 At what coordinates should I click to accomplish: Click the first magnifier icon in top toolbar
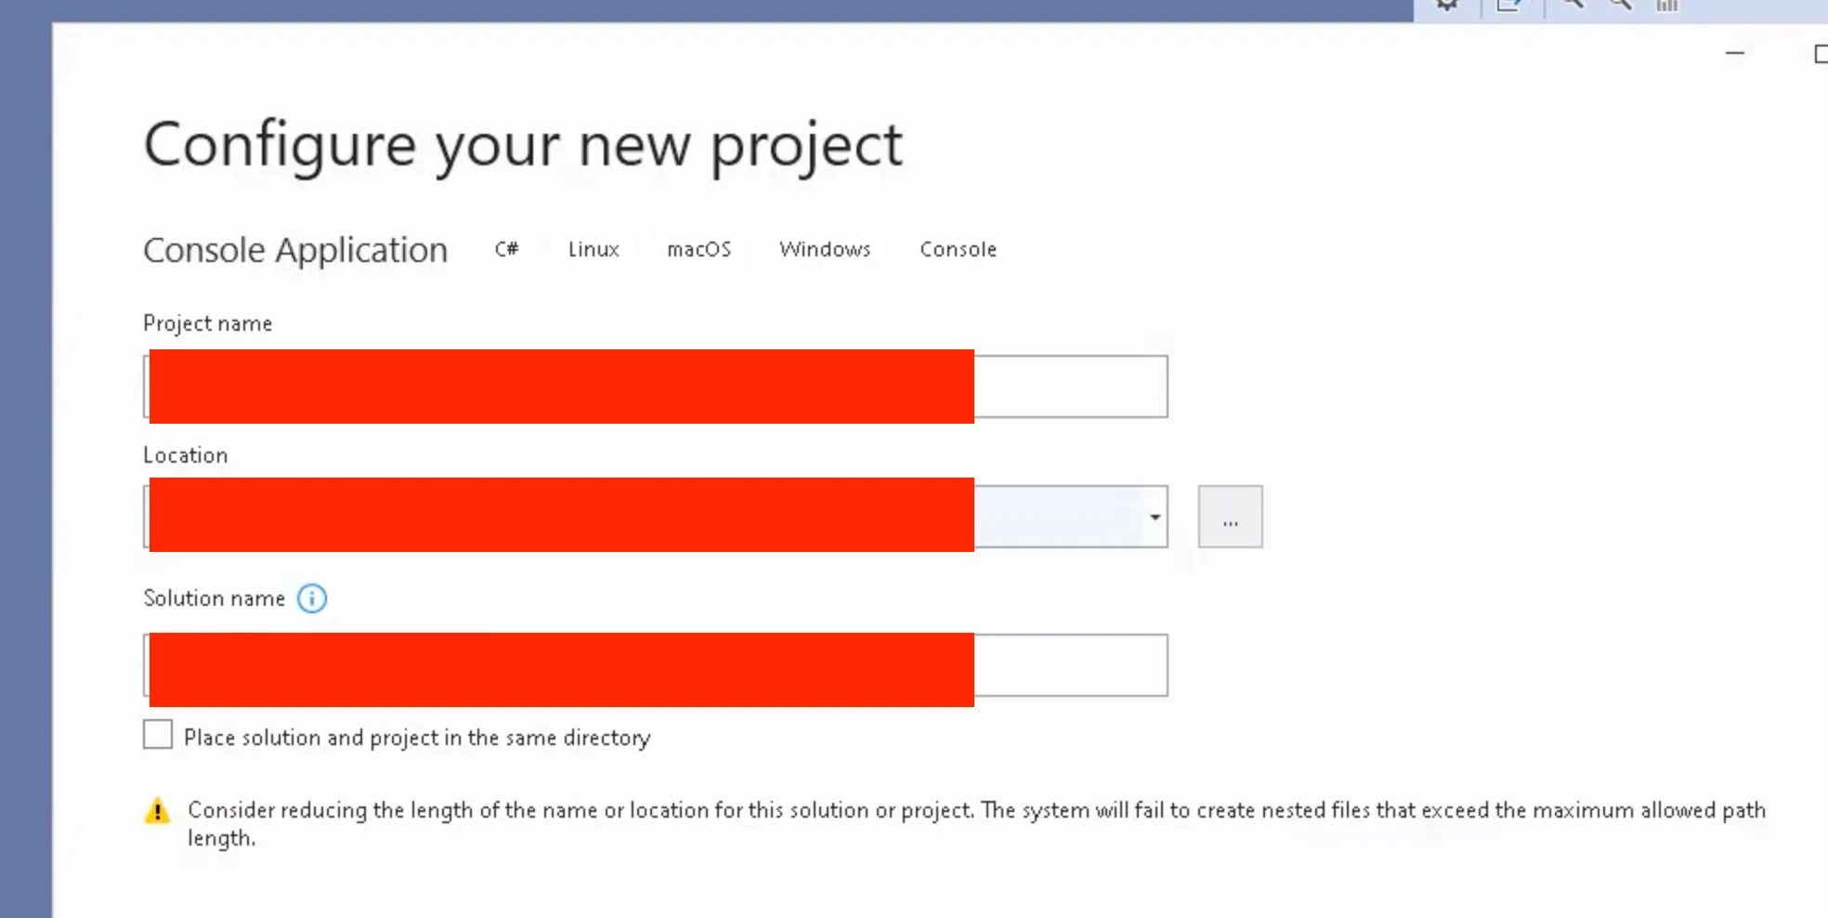(1573, 5)
